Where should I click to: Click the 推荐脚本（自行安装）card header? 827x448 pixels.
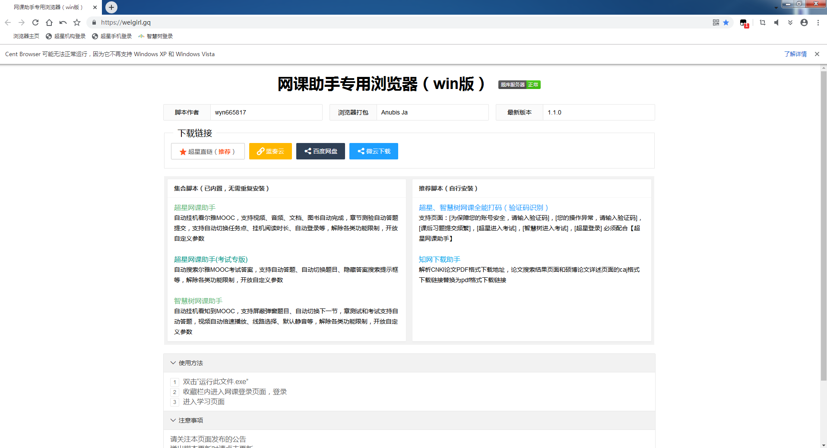532,188
